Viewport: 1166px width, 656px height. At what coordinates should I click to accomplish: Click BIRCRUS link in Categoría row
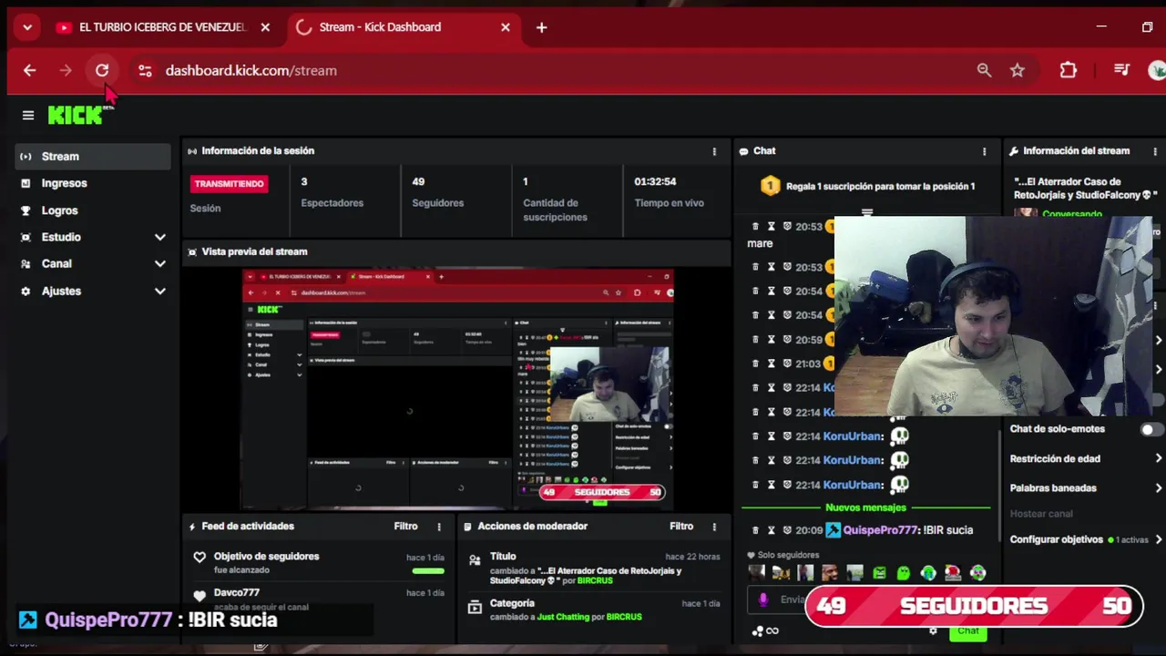pyautogui.click(x=624, y=617)
